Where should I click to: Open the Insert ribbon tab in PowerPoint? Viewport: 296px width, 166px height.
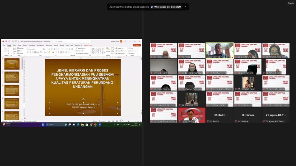14,45
